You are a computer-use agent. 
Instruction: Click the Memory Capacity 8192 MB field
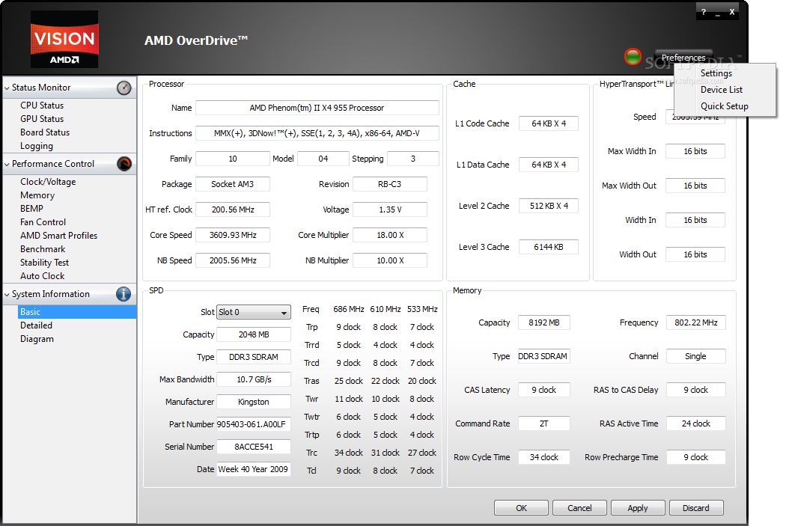coord(544,322)
